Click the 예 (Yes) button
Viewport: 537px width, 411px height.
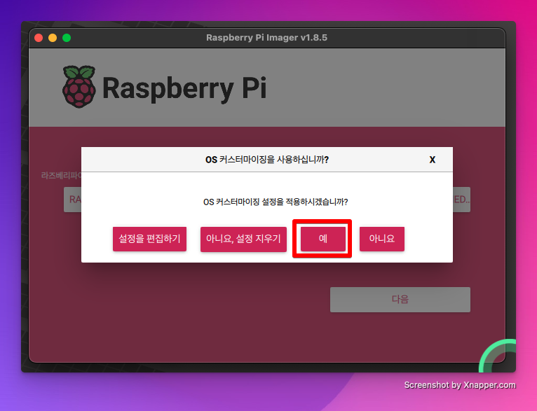323,239
